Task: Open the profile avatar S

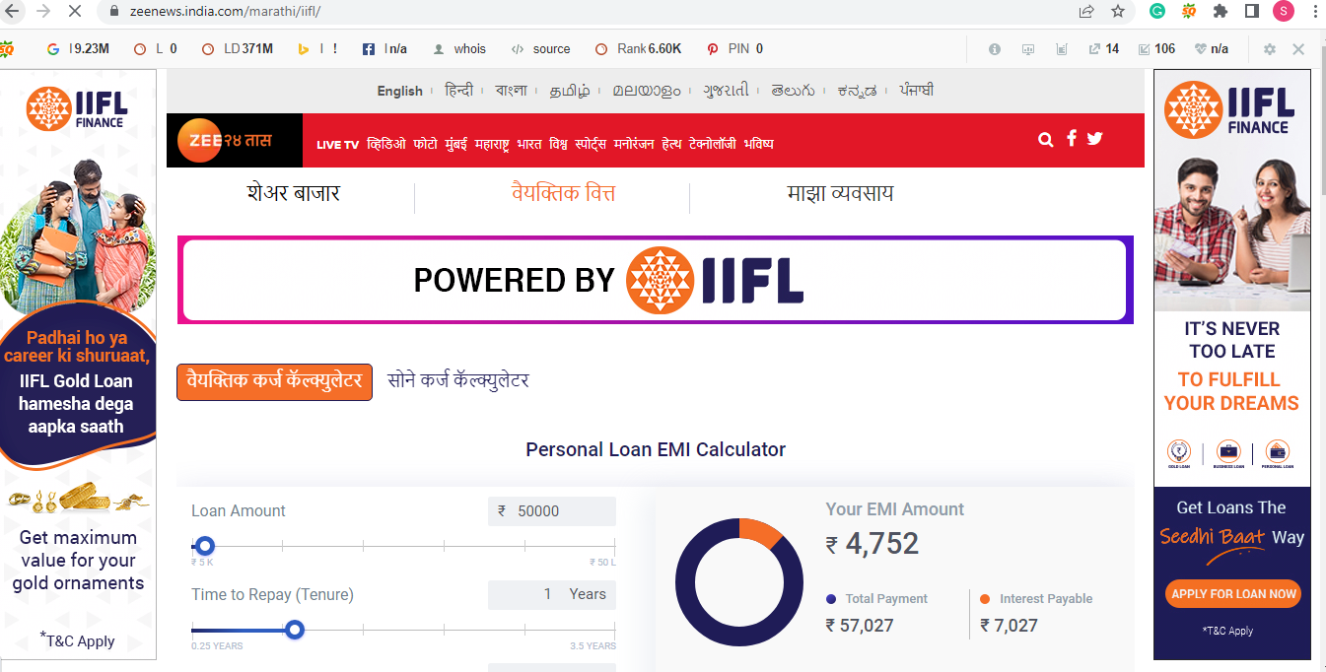Action: (x=1284, y=12)
